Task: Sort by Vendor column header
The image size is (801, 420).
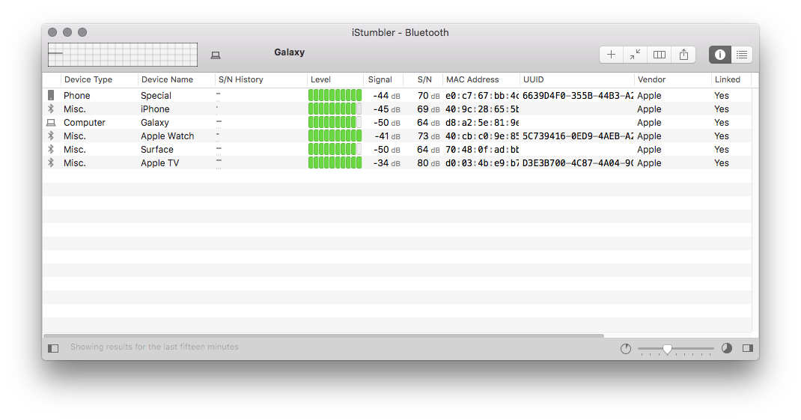Action: point(651,79)
